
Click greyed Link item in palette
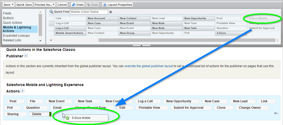click(x=70, y=18)
